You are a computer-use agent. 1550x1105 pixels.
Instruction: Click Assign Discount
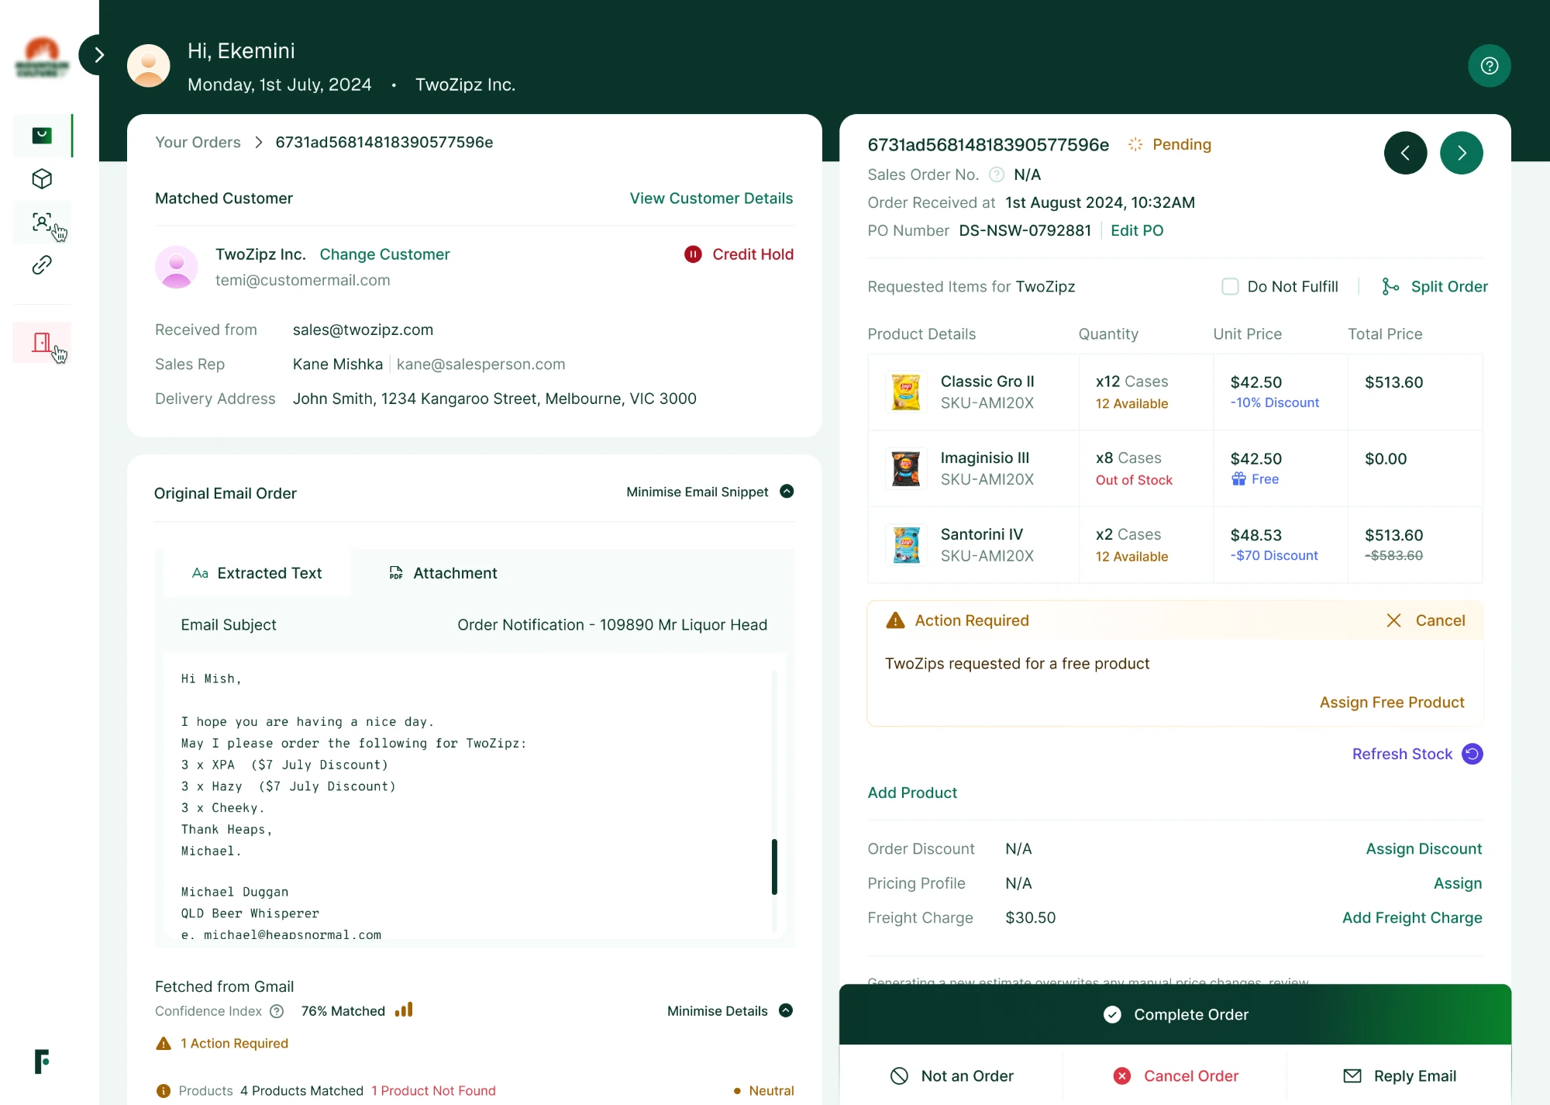point(1424,849)
